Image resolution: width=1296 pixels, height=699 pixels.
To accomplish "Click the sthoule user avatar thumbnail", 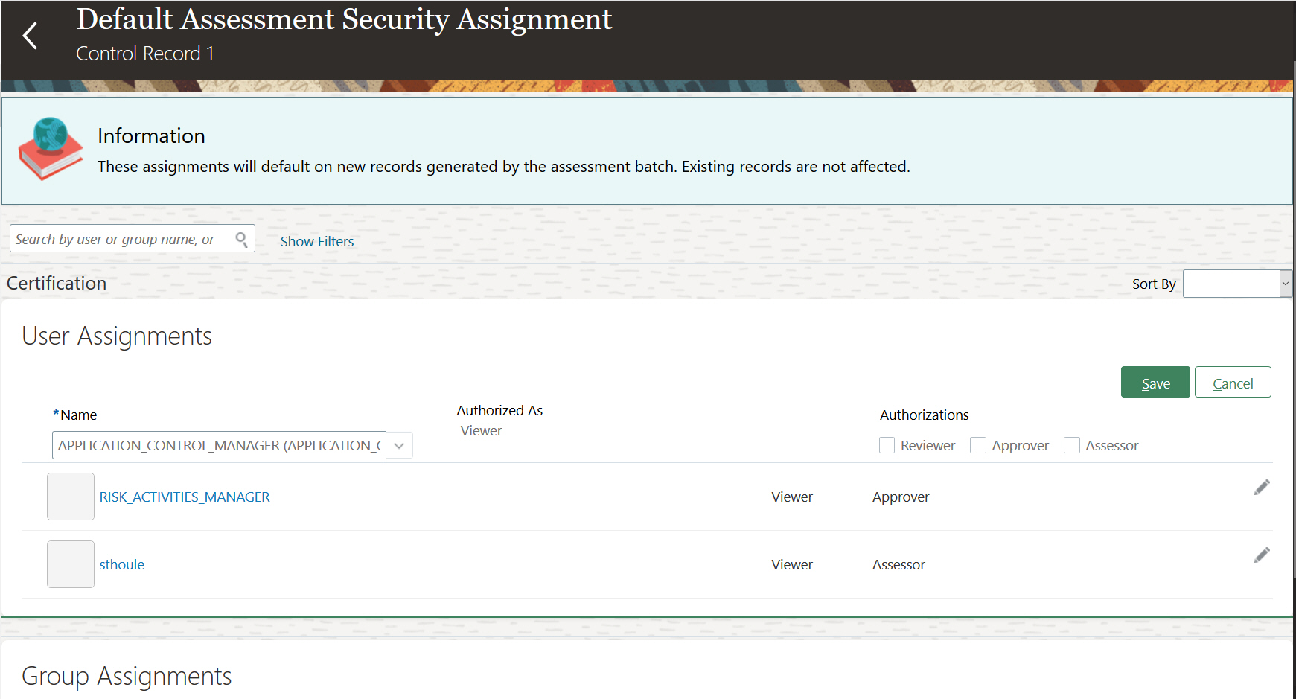I will click(x=71, y=564).
